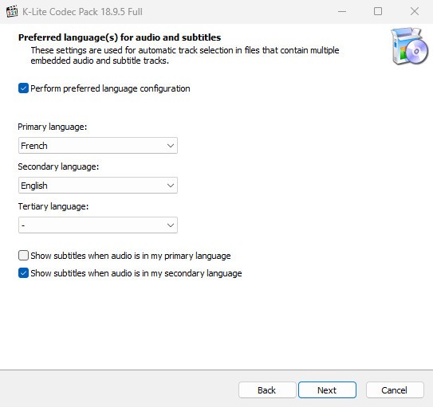Cancel the codec pack installation

click(x=395, y=390)
